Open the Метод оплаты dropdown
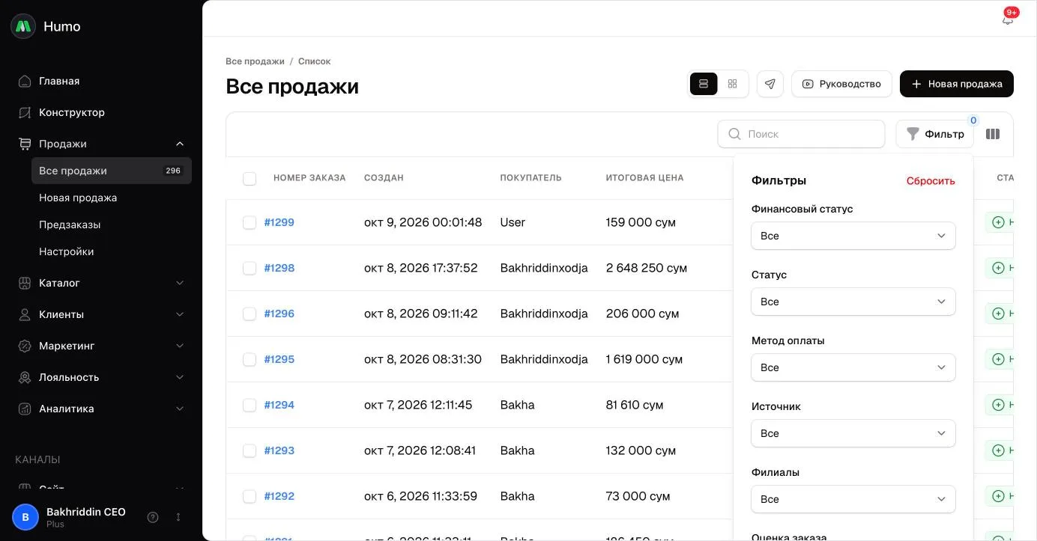Viewport: 1037px width, 541px height. 853,367
